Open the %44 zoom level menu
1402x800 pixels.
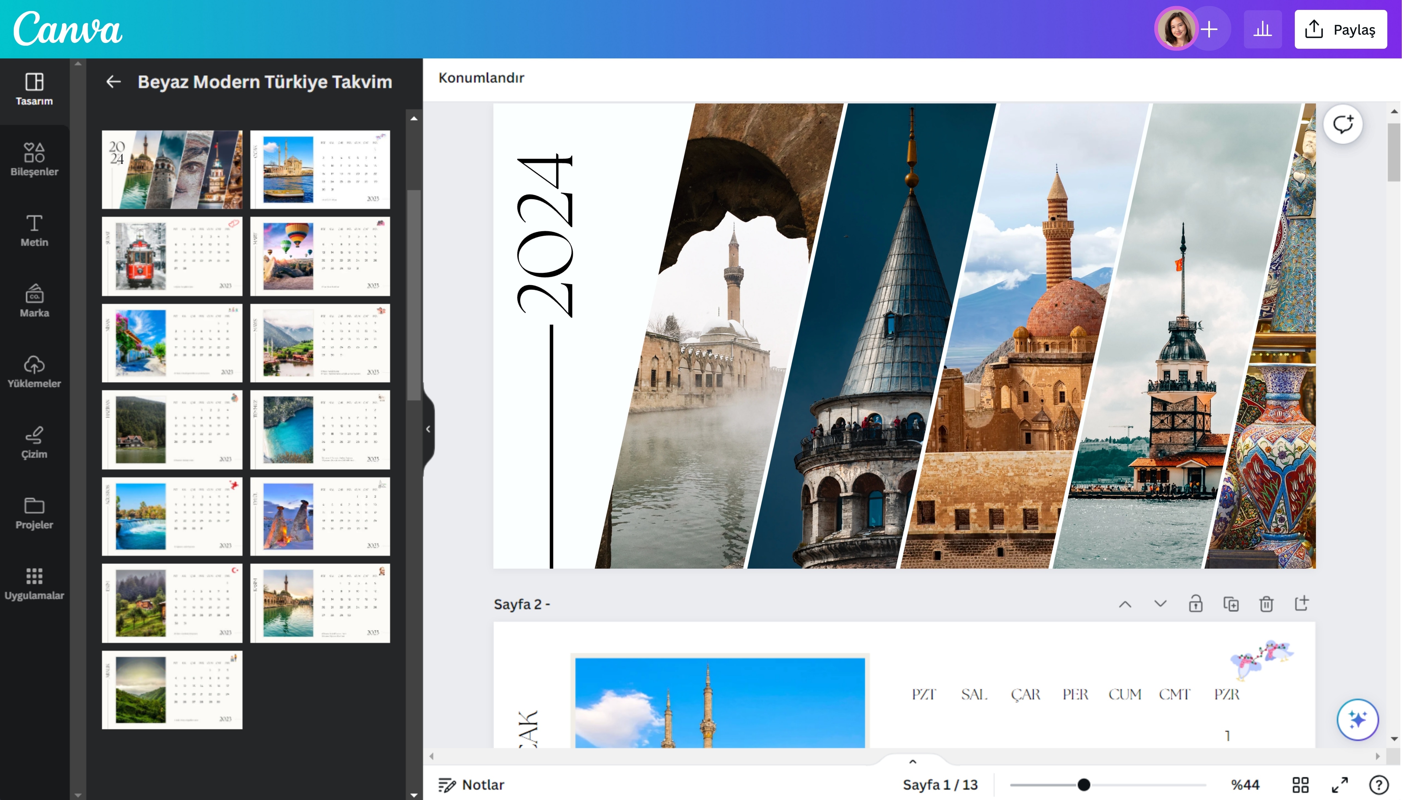(x=1245, y=785)
